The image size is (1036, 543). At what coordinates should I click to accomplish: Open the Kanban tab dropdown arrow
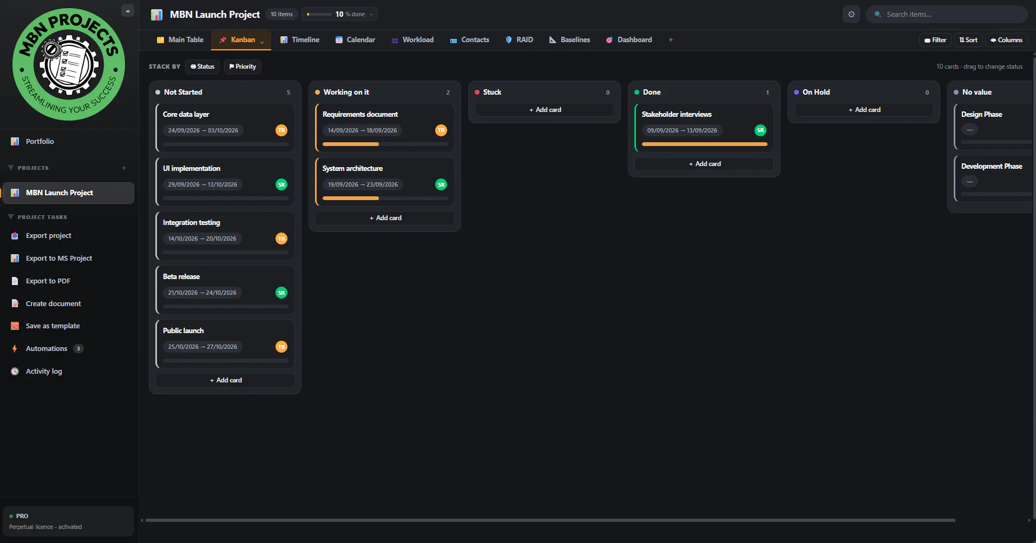coord(262,42)
